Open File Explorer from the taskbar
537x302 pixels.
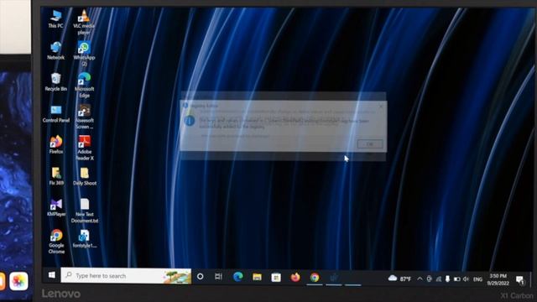pos(257,277)
